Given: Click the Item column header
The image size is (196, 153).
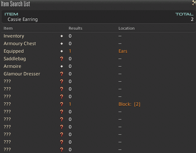Looking at the screenshot, I should pyautogui.click(x=8, y=28).
